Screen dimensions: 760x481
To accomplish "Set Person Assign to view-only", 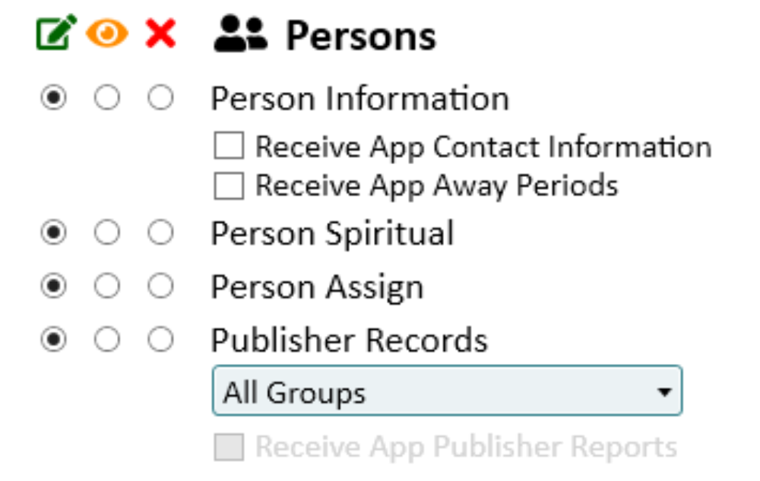I will click(107, 287).
